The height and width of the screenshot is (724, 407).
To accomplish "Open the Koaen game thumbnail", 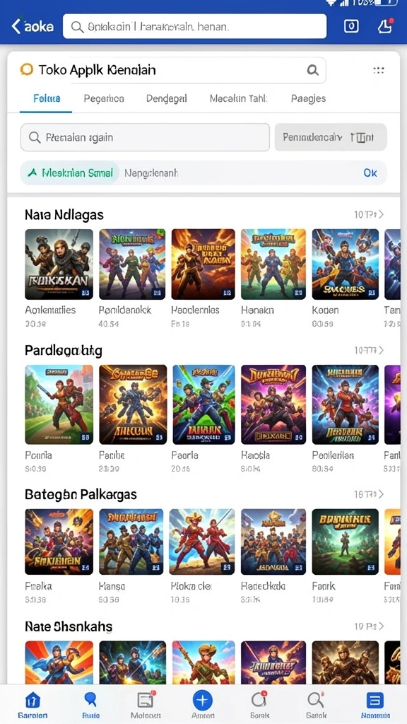I will [x=345, y=264].
